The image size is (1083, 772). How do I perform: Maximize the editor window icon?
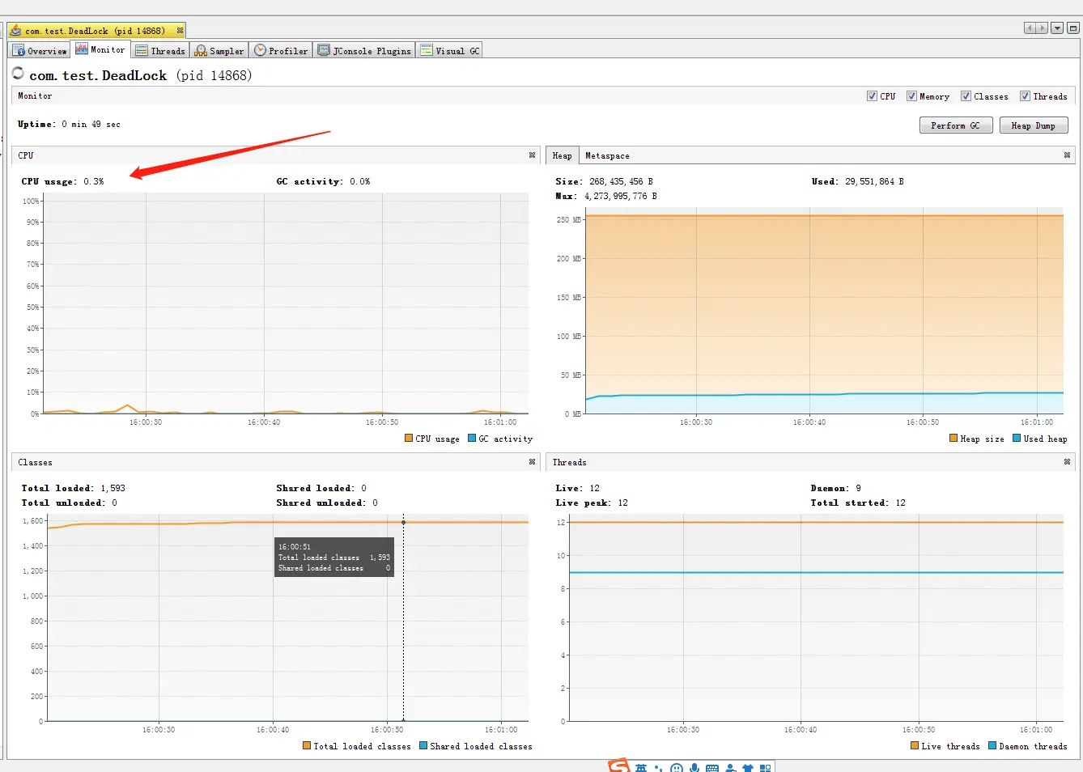click(1073, 28)
